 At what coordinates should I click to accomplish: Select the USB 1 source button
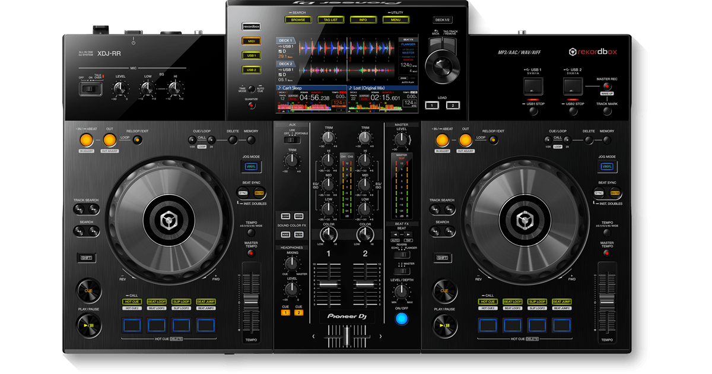pos(251,55)
